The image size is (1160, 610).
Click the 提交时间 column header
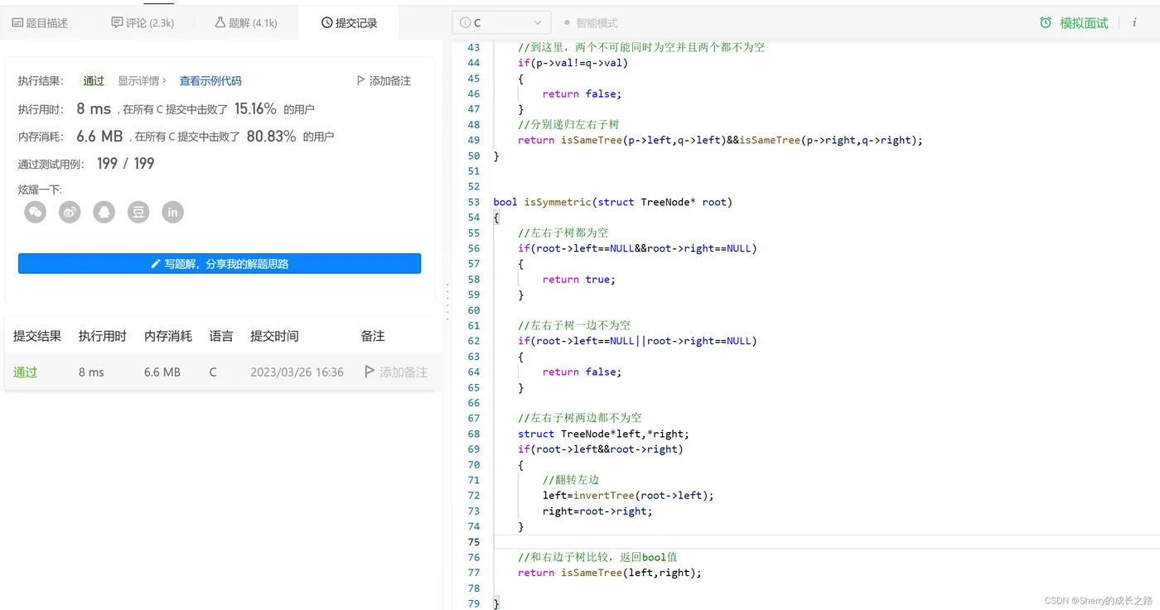coord(274,336)
